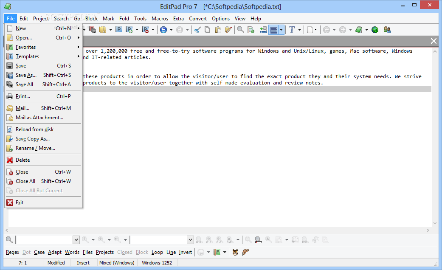Open the Macros menu in menu bar
Image resolution: width=442 pixels, height=270 pixels.
point(160,19)
